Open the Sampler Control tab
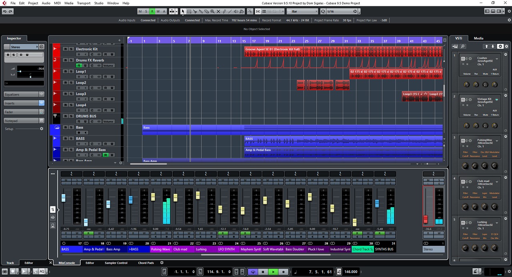 116,263
